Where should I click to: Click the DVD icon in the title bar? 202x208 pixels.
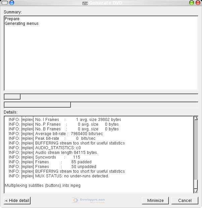click(85, 3)
